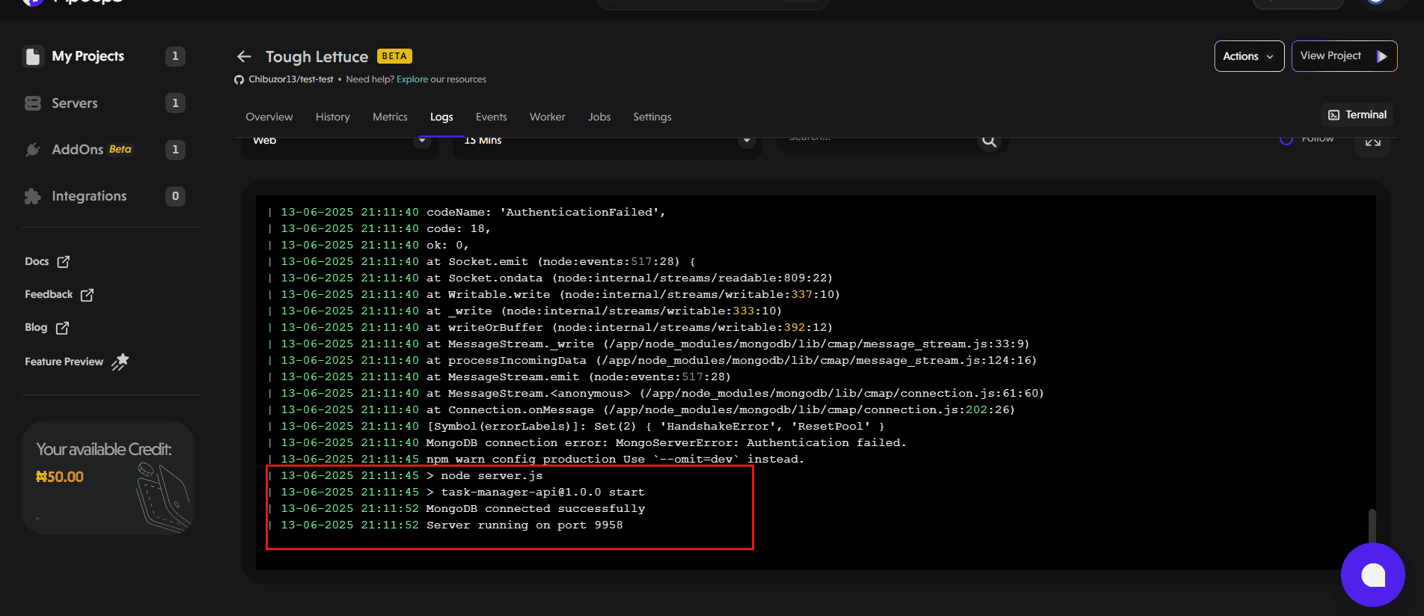Select the Logs tab
The width and height of the screenshot is (1424, 616).
441,117
